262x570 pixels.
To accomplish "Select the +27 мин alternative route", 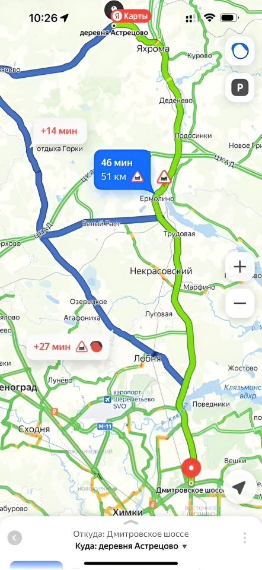I will tap(68, 347).
